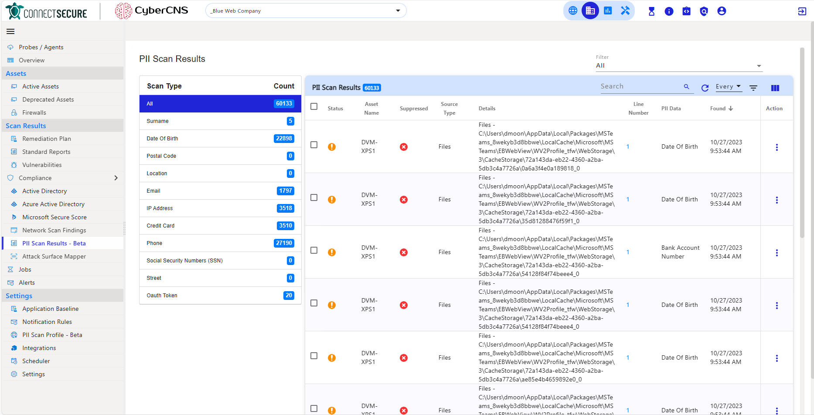Click line number link on first result
This screenshot has width=814, height=415.
pos(628,146)
